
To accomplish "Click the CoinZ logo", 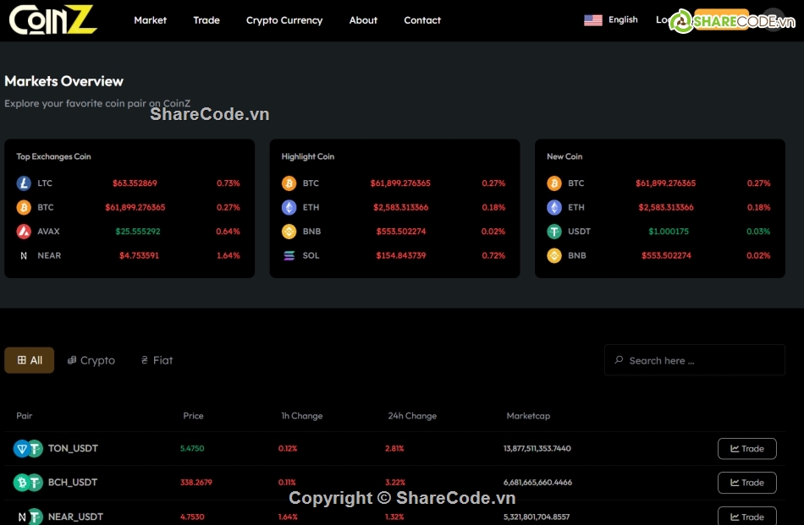I will [51, 20].
